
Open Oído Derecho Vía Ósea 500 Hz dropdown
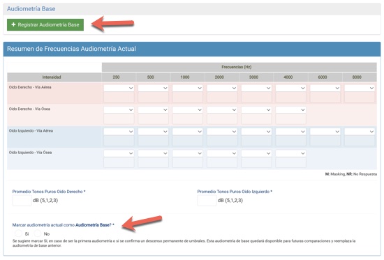point(153,110)
